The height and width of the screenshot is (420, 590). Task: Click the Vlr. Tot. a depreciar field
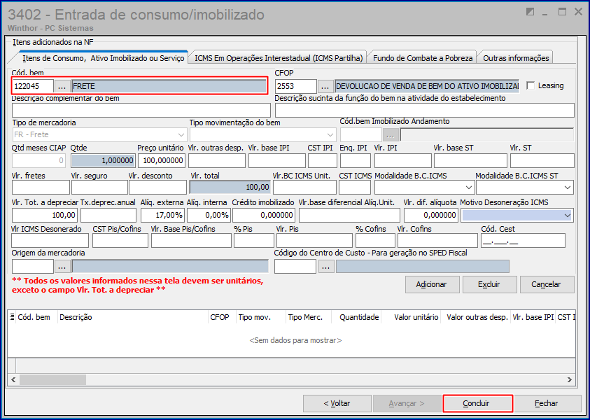(x=45, y=216)
